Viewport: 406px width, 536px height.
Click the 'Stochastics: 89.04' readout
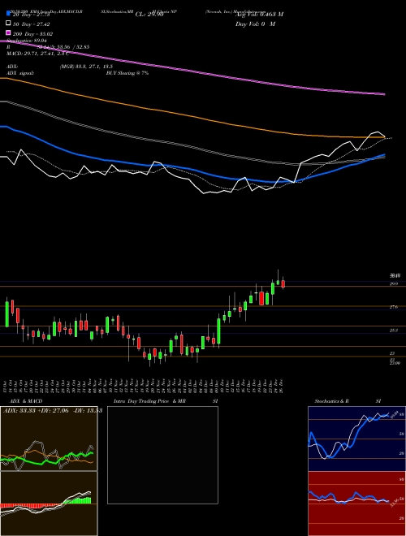(x=27, y=41)
